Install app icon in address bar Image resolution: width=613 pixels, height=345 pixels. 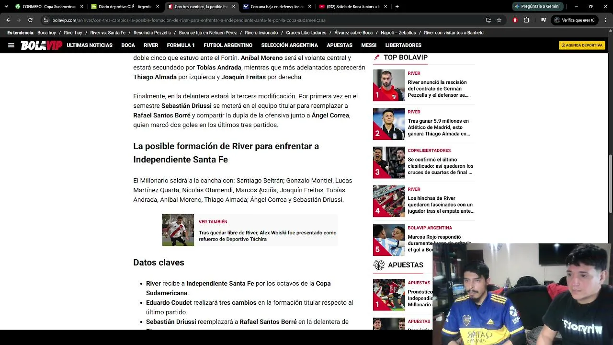(488, 20)
